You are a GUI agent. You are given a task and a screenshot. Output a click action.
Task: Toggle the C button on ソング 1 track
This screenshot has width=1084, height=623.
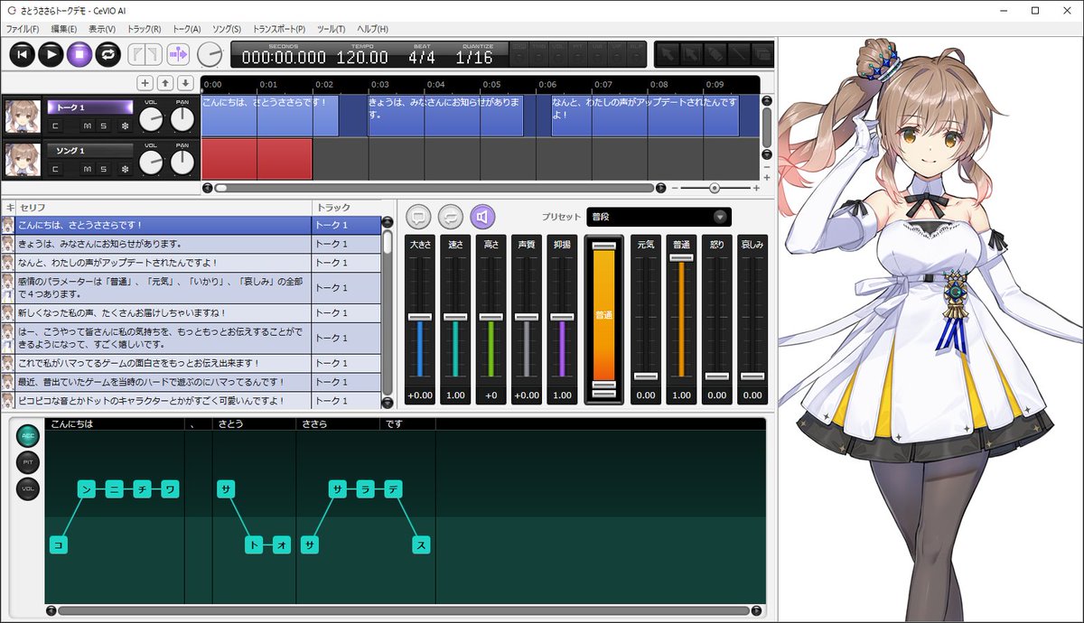(55, 169)
